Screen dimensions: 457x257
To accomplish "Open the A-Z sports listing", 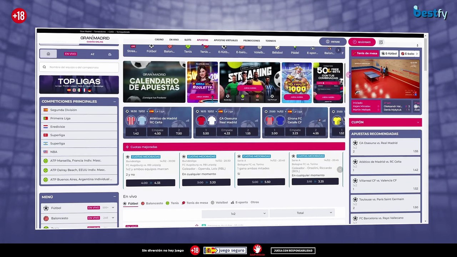I will point(92,54).
